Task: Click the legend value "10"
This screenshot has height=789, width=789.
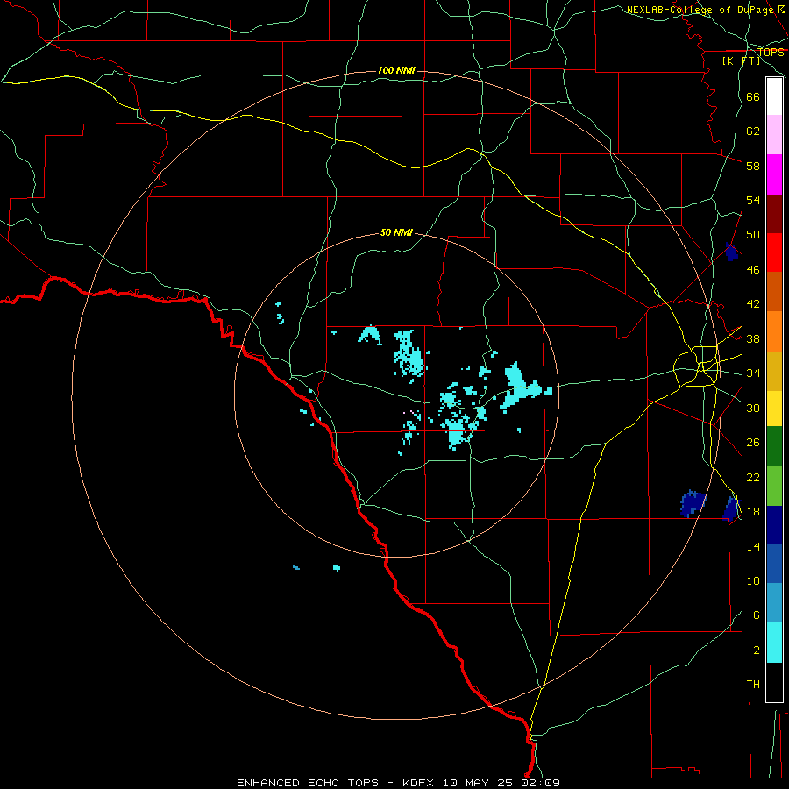Action: pos(753,581)
